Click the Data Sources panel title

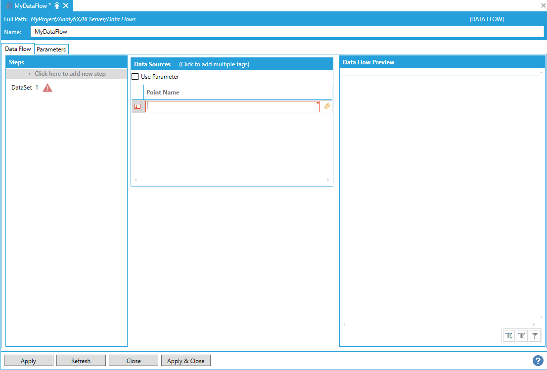(x=152, y=64)
